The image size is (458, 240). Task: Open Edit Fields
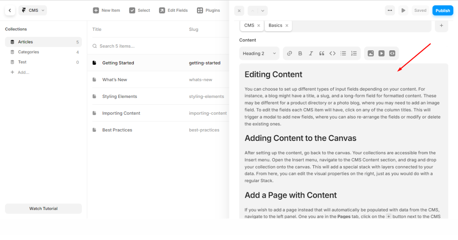(x=173, y=10)
